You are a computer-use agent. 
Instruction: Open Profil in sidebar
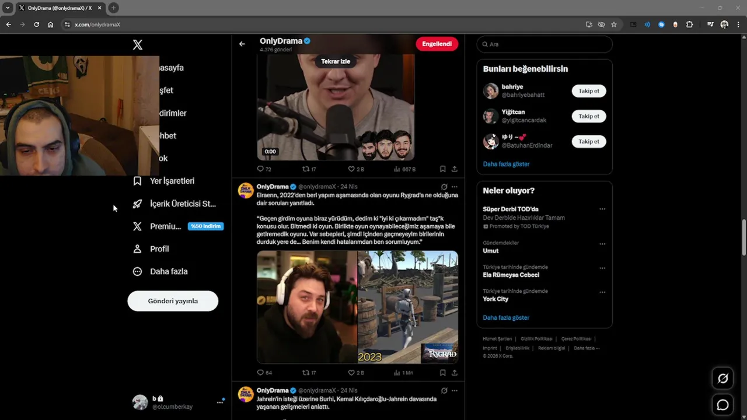coord(151,249)
